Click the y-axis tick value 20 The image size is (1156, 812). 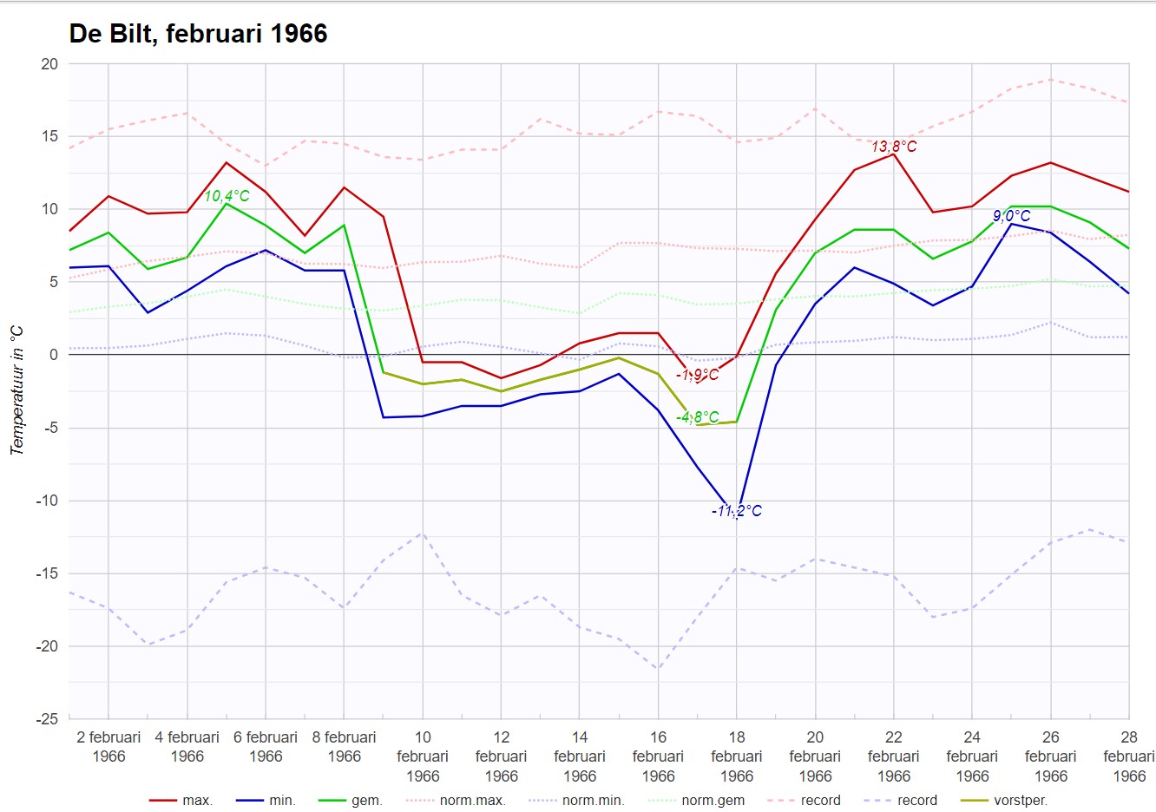[49, 64]
